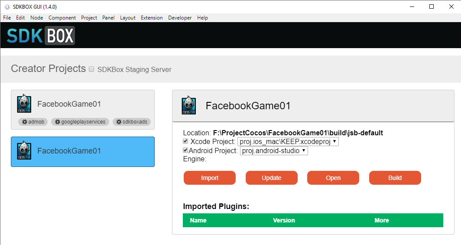This screenshot has height=245, width=461.
Task: Click the gear icon on sdkboxads tag
Action: pos(119,122)
